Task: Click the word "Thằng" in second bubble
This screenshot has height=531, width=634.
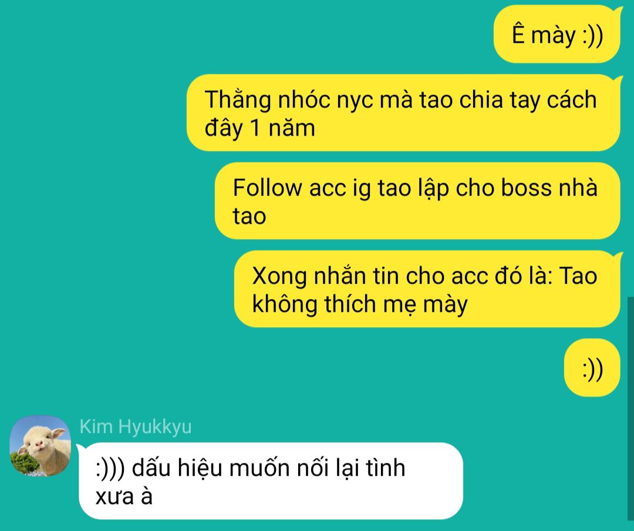Action: (238, 100)
